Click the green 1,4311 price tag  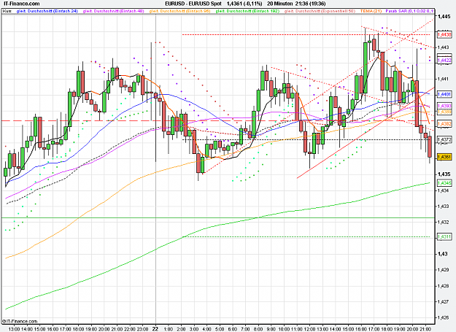point(444,236)
